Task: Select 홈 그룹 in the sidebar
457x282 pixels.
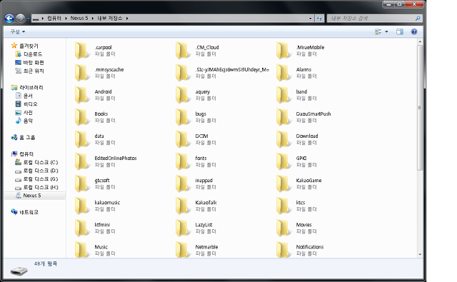Action: 27,138
